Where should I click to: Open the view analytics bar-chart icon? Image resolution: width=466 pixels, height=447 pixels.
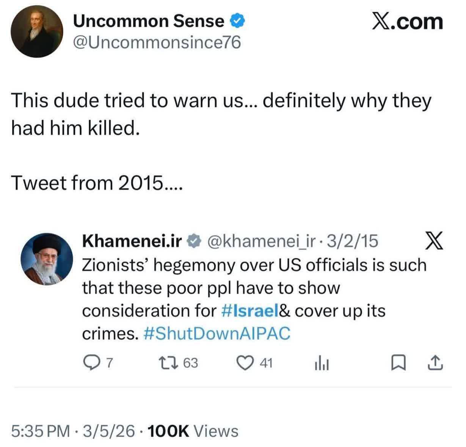pos(321,364)
